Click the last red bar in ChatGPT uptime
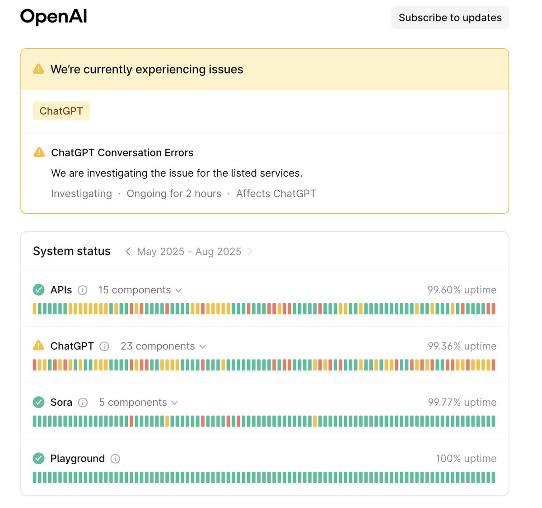 (493, 365)
